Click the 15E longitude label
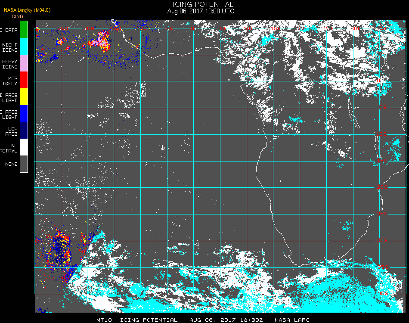This screenshot has width=409, height=323. point(275,28)
